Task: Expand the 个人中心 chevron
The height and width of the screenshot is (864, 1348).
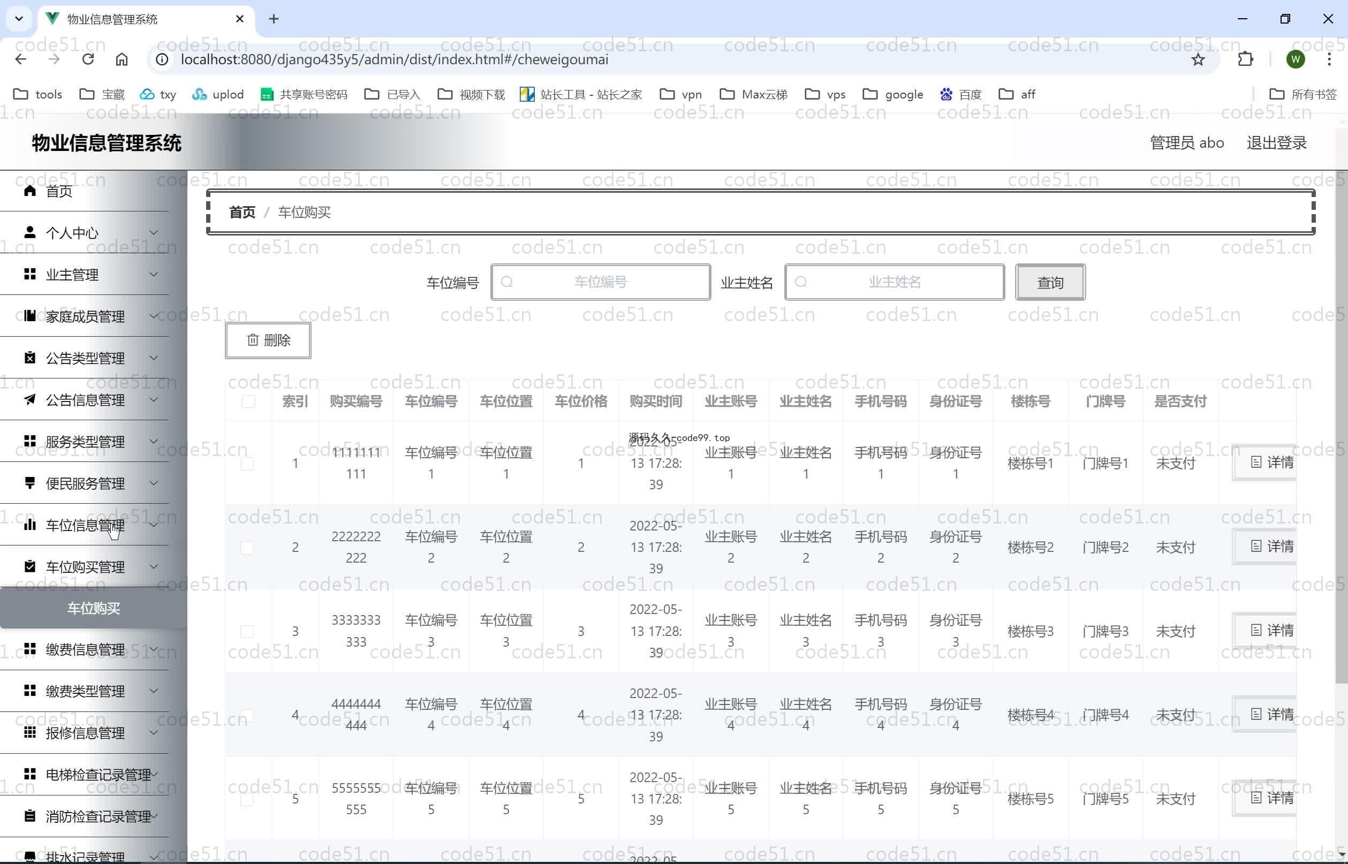Action: pyautogui.click(x=154, y=232)
